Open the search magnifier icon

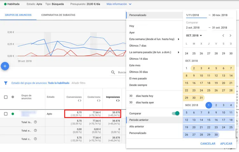coord(113,72)
